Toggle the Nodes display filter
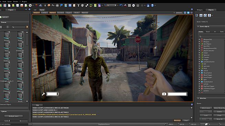The width and height of the screenshot is (225, 126). 77,13
